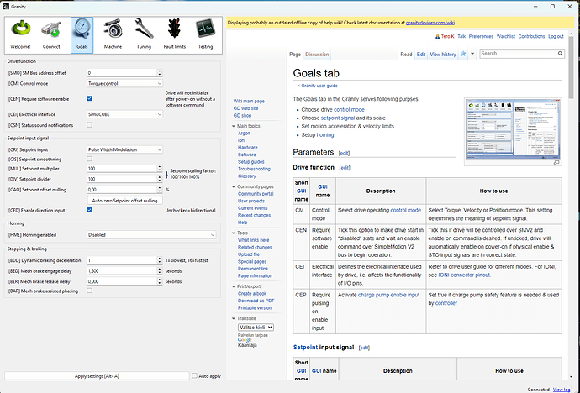The height and width of the screenshot is (393, 580).
Task: Open the Argon sidebar link
Action: point(244,133)
